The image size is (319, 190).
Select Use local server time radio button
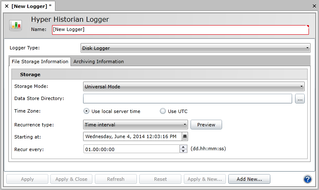click(86, 111)
